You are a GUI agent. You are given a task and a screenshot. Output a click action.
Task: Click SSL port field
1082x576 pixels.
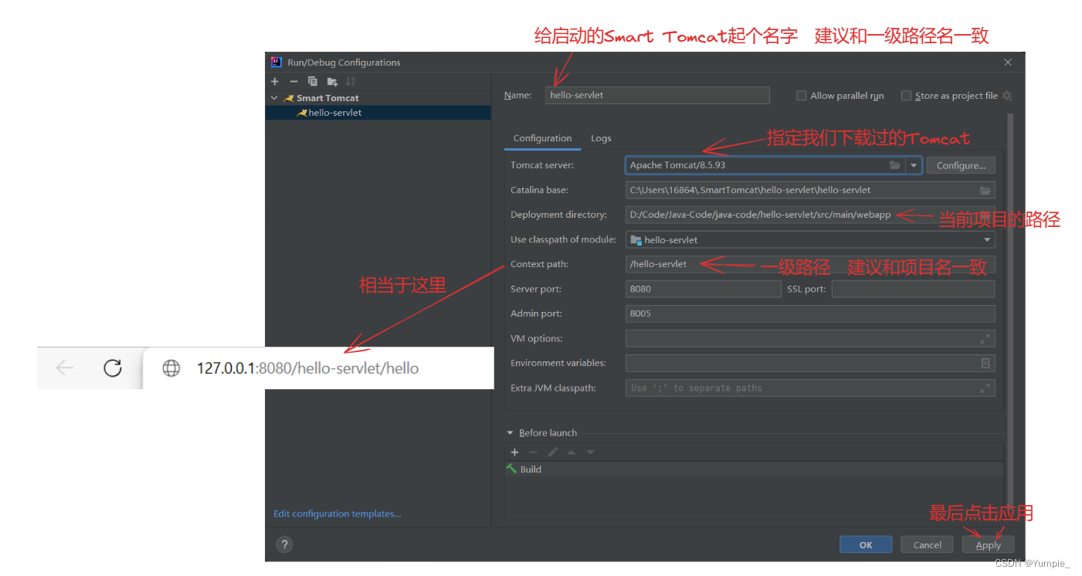point(913,290)
